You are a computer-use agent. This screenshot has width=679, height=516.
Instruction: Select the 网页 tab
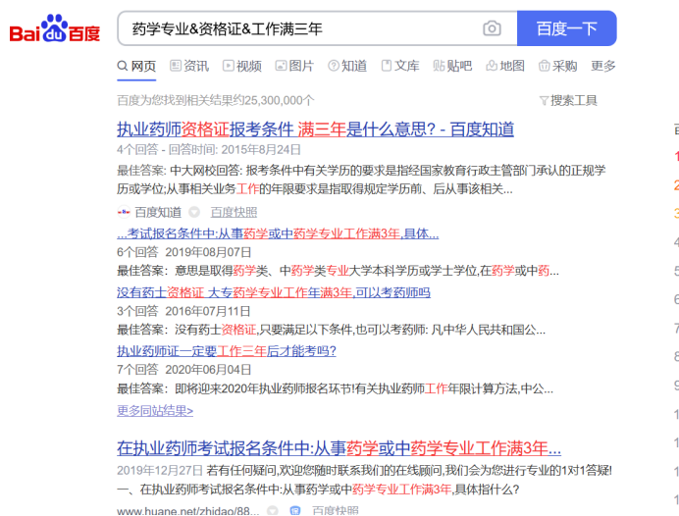point(136,67)
